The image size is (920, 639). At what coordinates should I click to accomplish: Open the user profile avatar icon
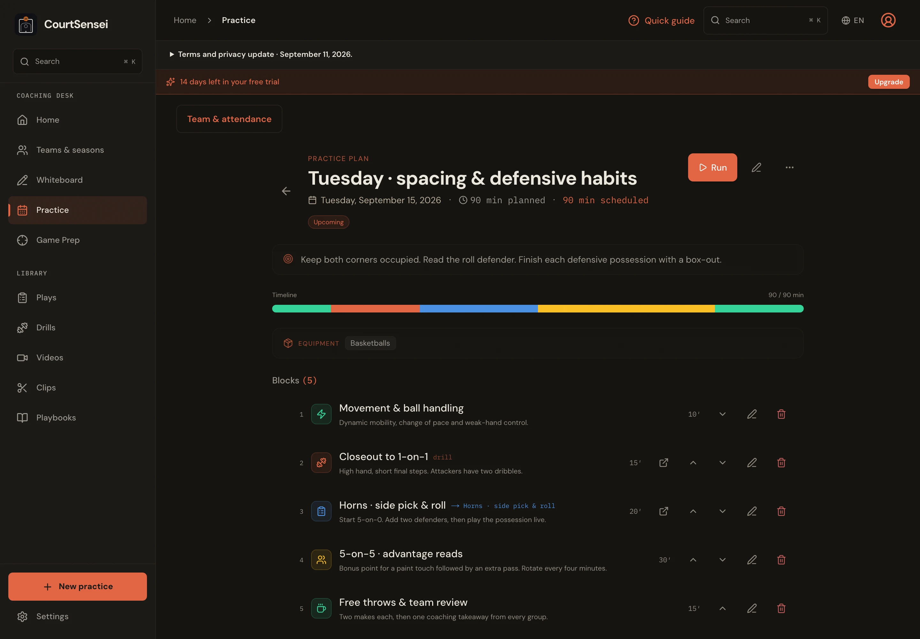[888, 20]
